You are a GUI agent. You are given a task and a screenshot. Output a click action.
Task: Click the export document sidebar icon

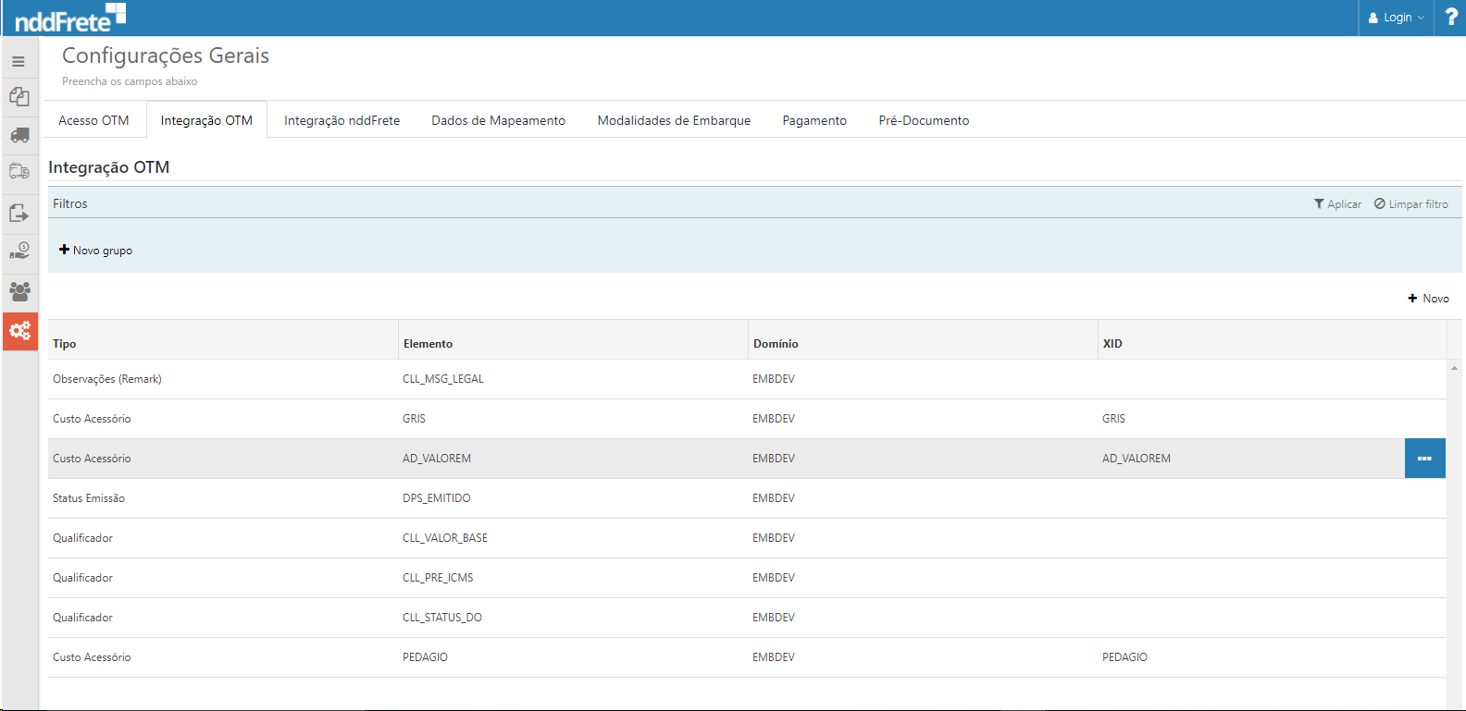click(x=19, y=213)
